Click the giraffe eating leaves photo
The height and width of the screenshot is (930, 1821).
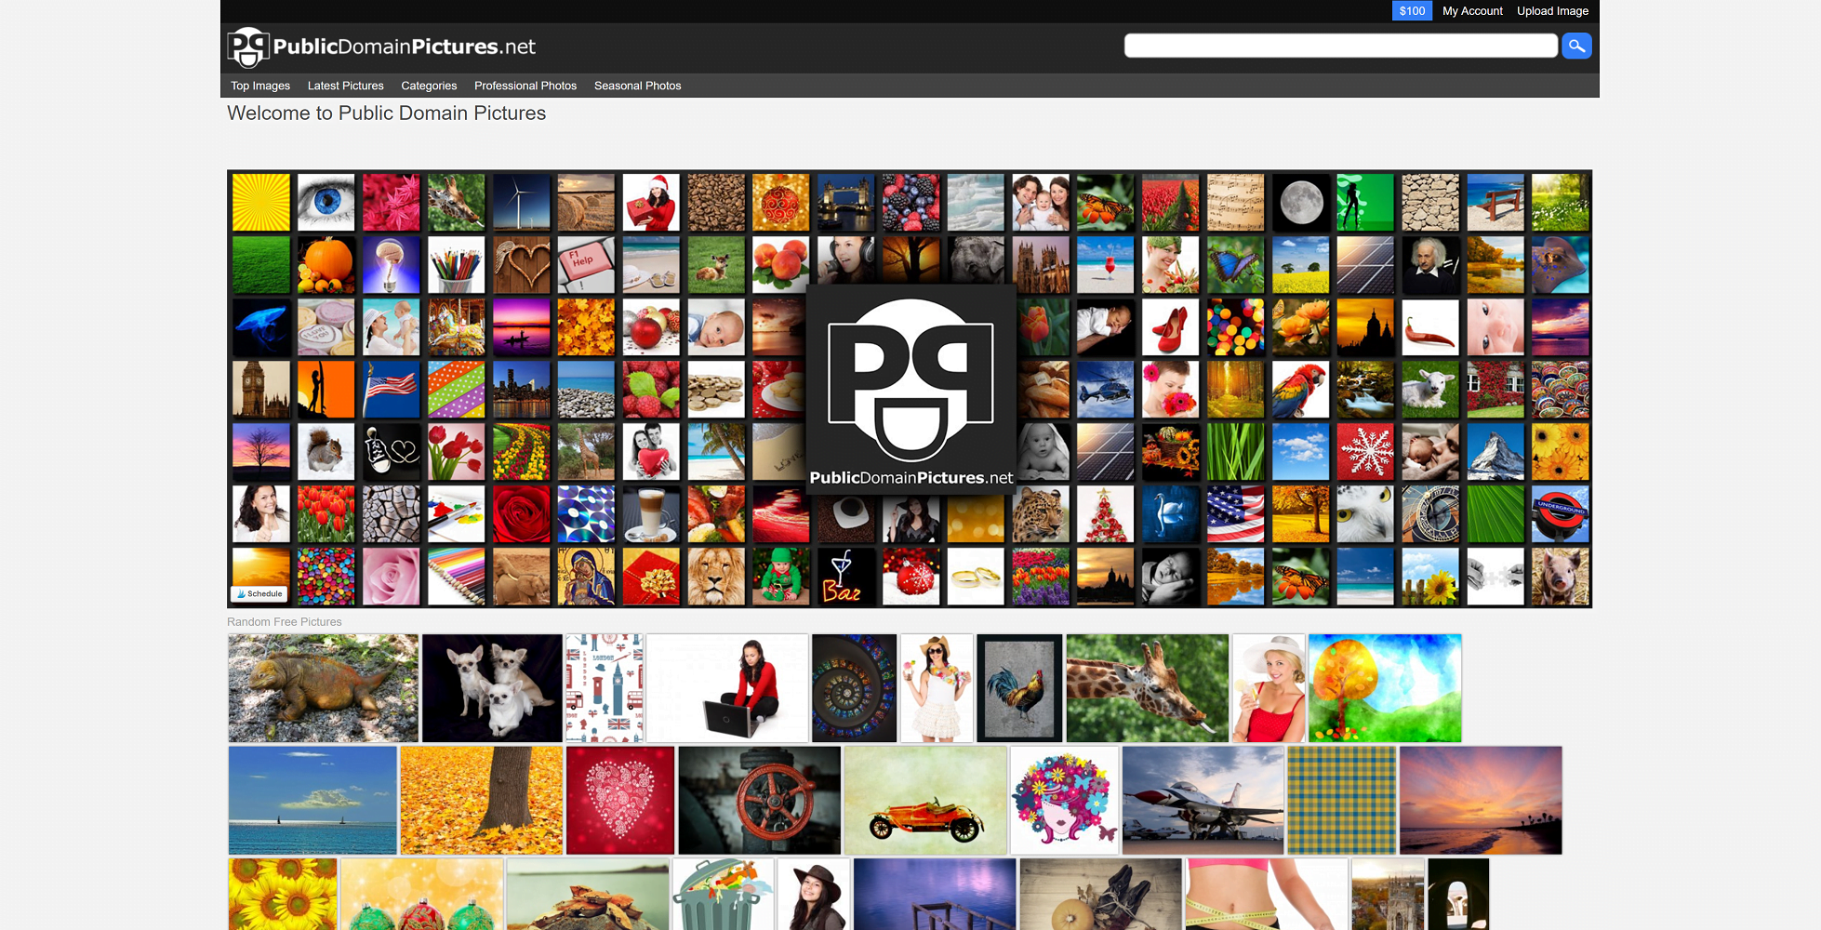1146,687
